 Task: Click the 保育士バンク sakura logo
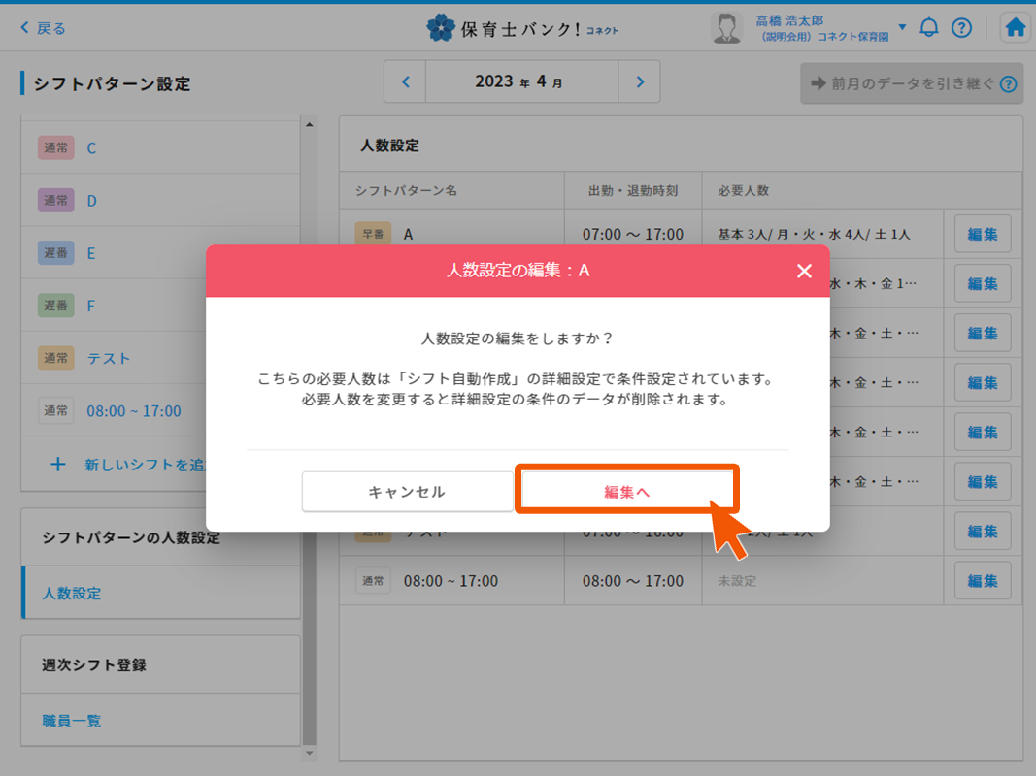440,28
